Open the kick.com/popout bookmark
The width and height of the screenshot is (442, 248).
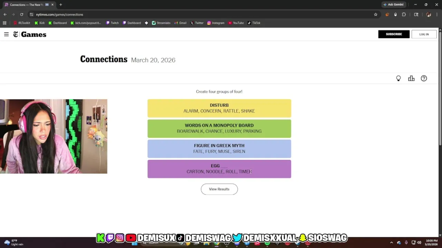pyautogui.click(x=86, y=23)
